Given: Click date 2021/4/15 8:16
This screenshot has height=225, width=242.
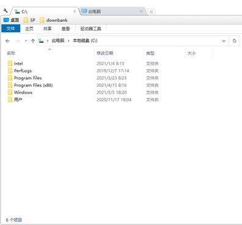Looking at the screenshot, I should point(112,85).
